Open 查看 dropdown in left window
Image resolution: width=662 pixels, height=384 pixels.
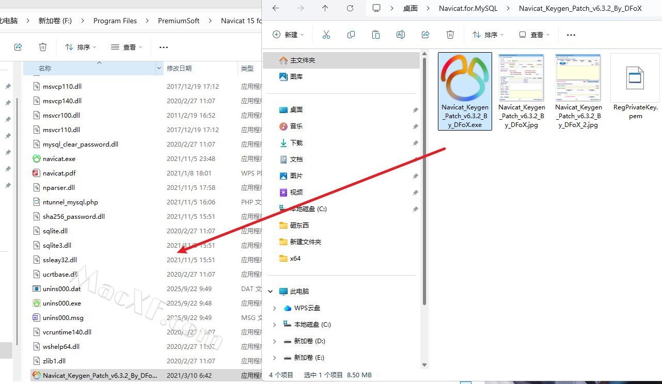[x=127, y=47]
